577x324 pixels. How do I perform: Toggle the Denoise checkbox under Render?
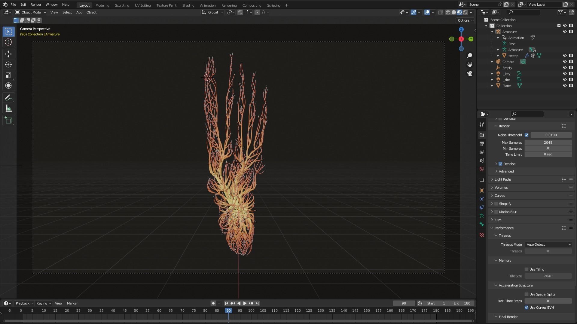[500, 164]
